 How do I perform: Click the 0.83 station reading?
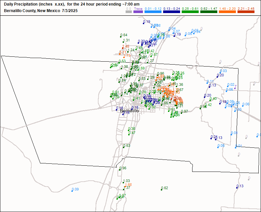(142, 79)
